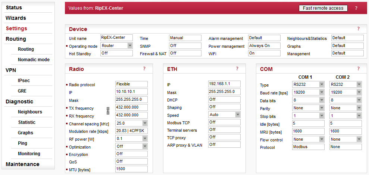Open the Diagnostic section
Viewport: 369px width, 175px height.
click(19, 101)
